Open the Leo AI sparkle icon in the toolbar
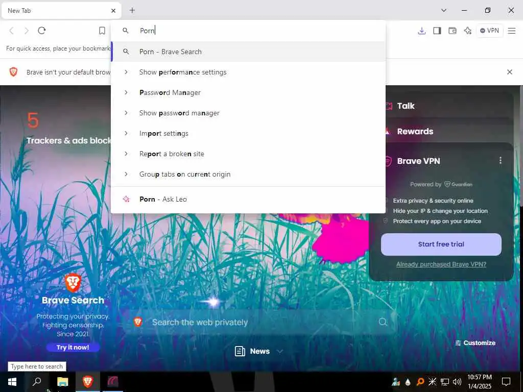 [x=468, y=31]
